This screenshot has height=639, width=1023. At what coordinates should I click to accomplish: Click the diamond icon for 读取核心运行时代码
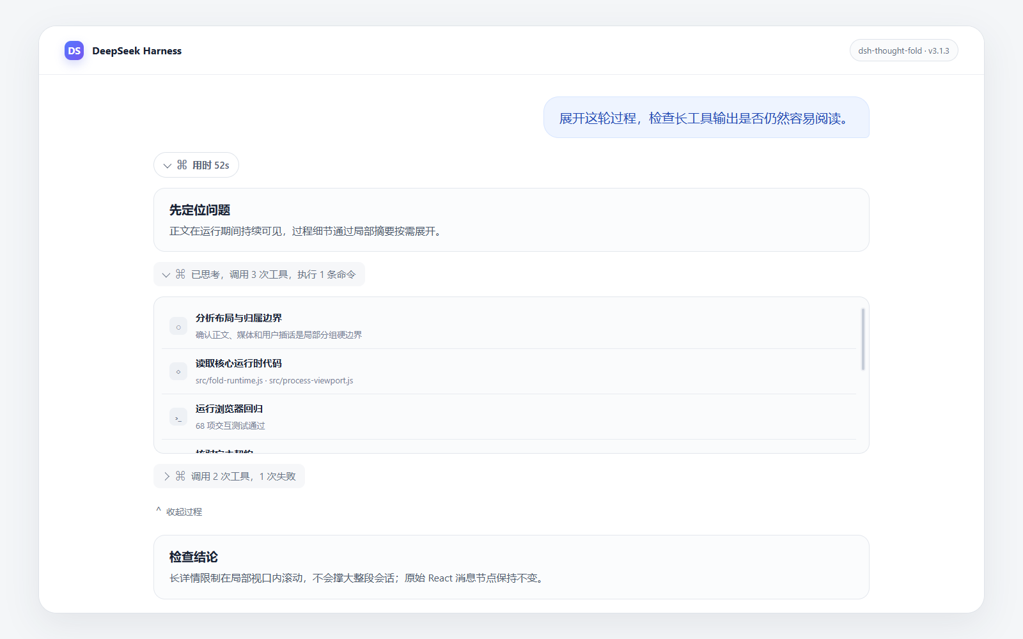(178, 372)
